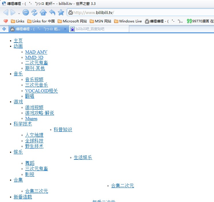Open 影视 link
The image size is (214, 202).
[30, 174]
